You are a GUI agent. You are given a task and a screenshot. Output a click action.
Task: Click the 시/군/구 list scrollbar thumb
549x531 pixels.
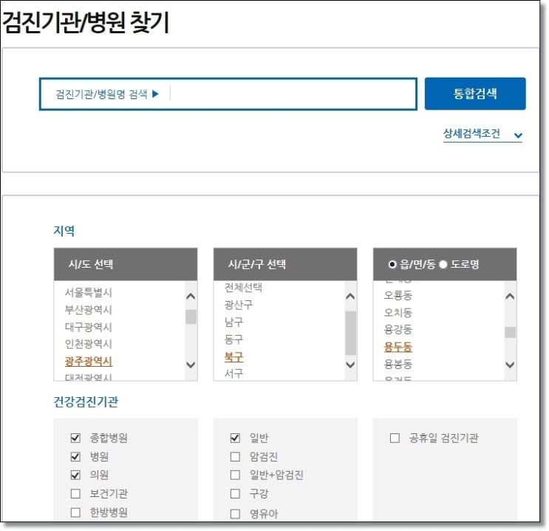(350, 333)
